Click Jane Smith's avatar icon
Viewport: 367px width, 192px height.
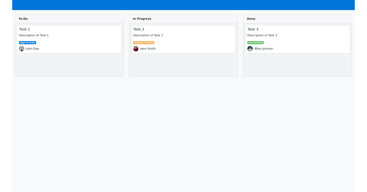[136, 48]
